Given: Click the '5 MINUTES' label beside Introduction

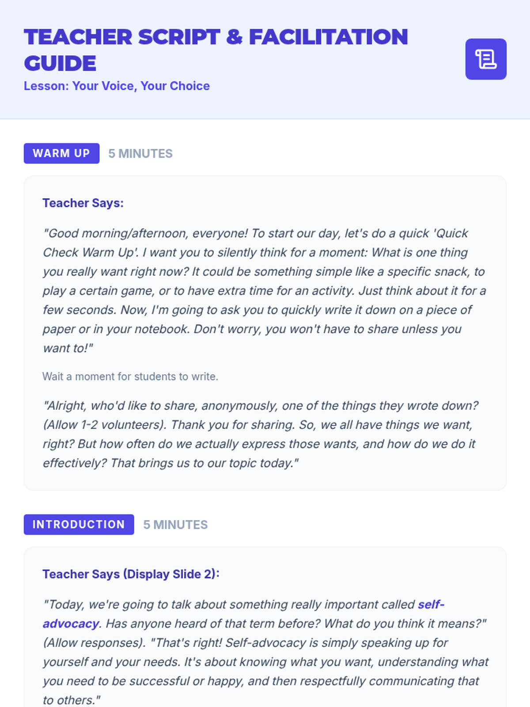Looking at the screenshot, I should 175,525.
